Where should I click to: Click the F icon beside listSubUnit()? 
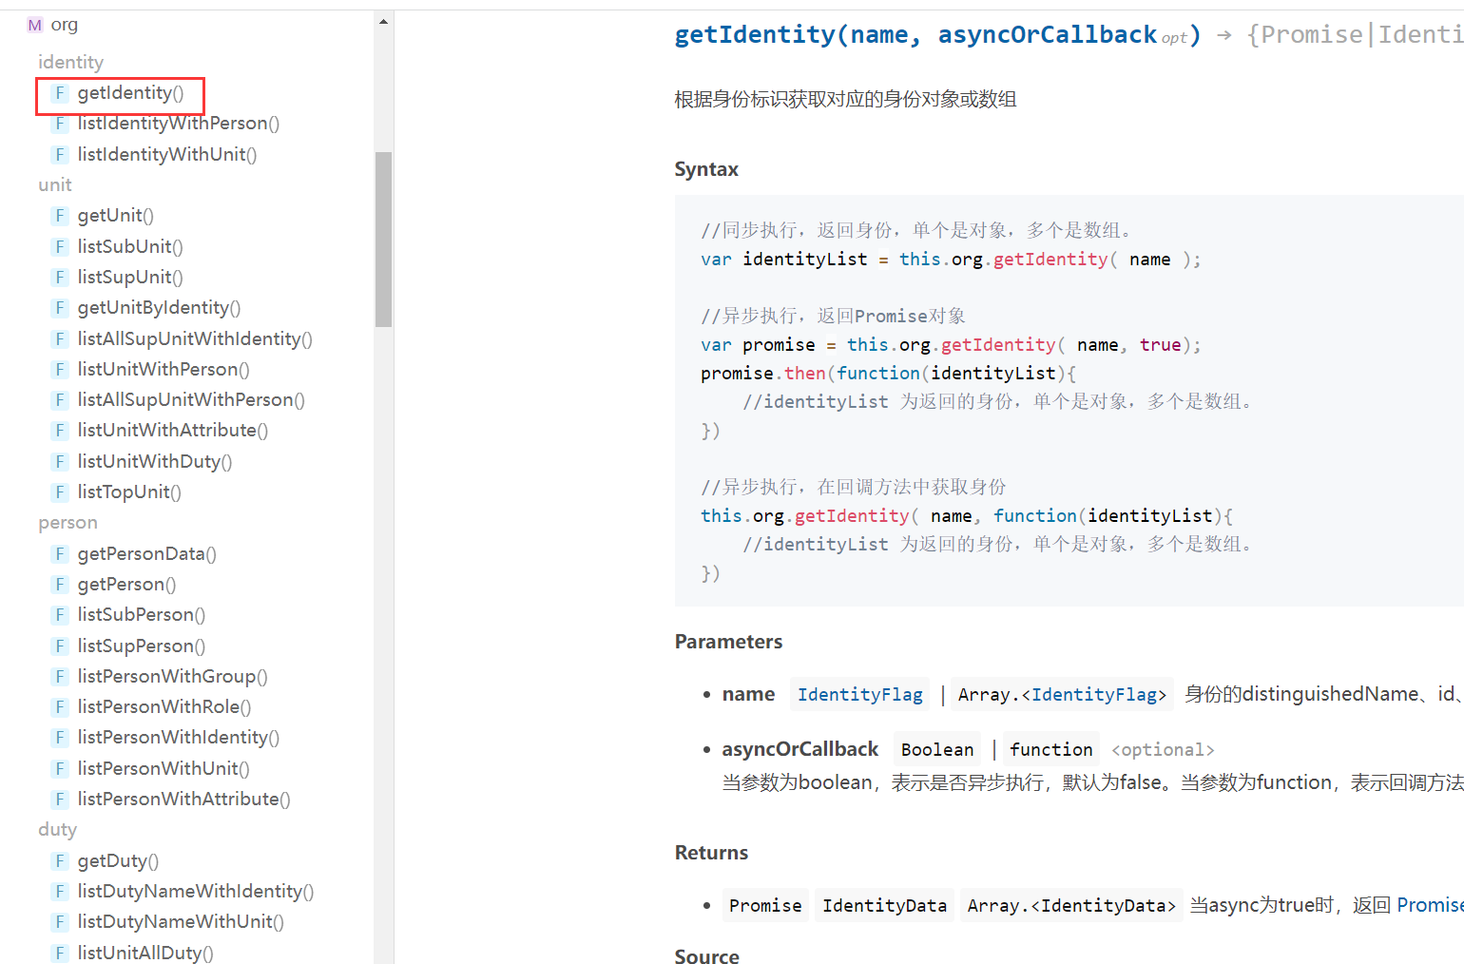click(60, 246)
